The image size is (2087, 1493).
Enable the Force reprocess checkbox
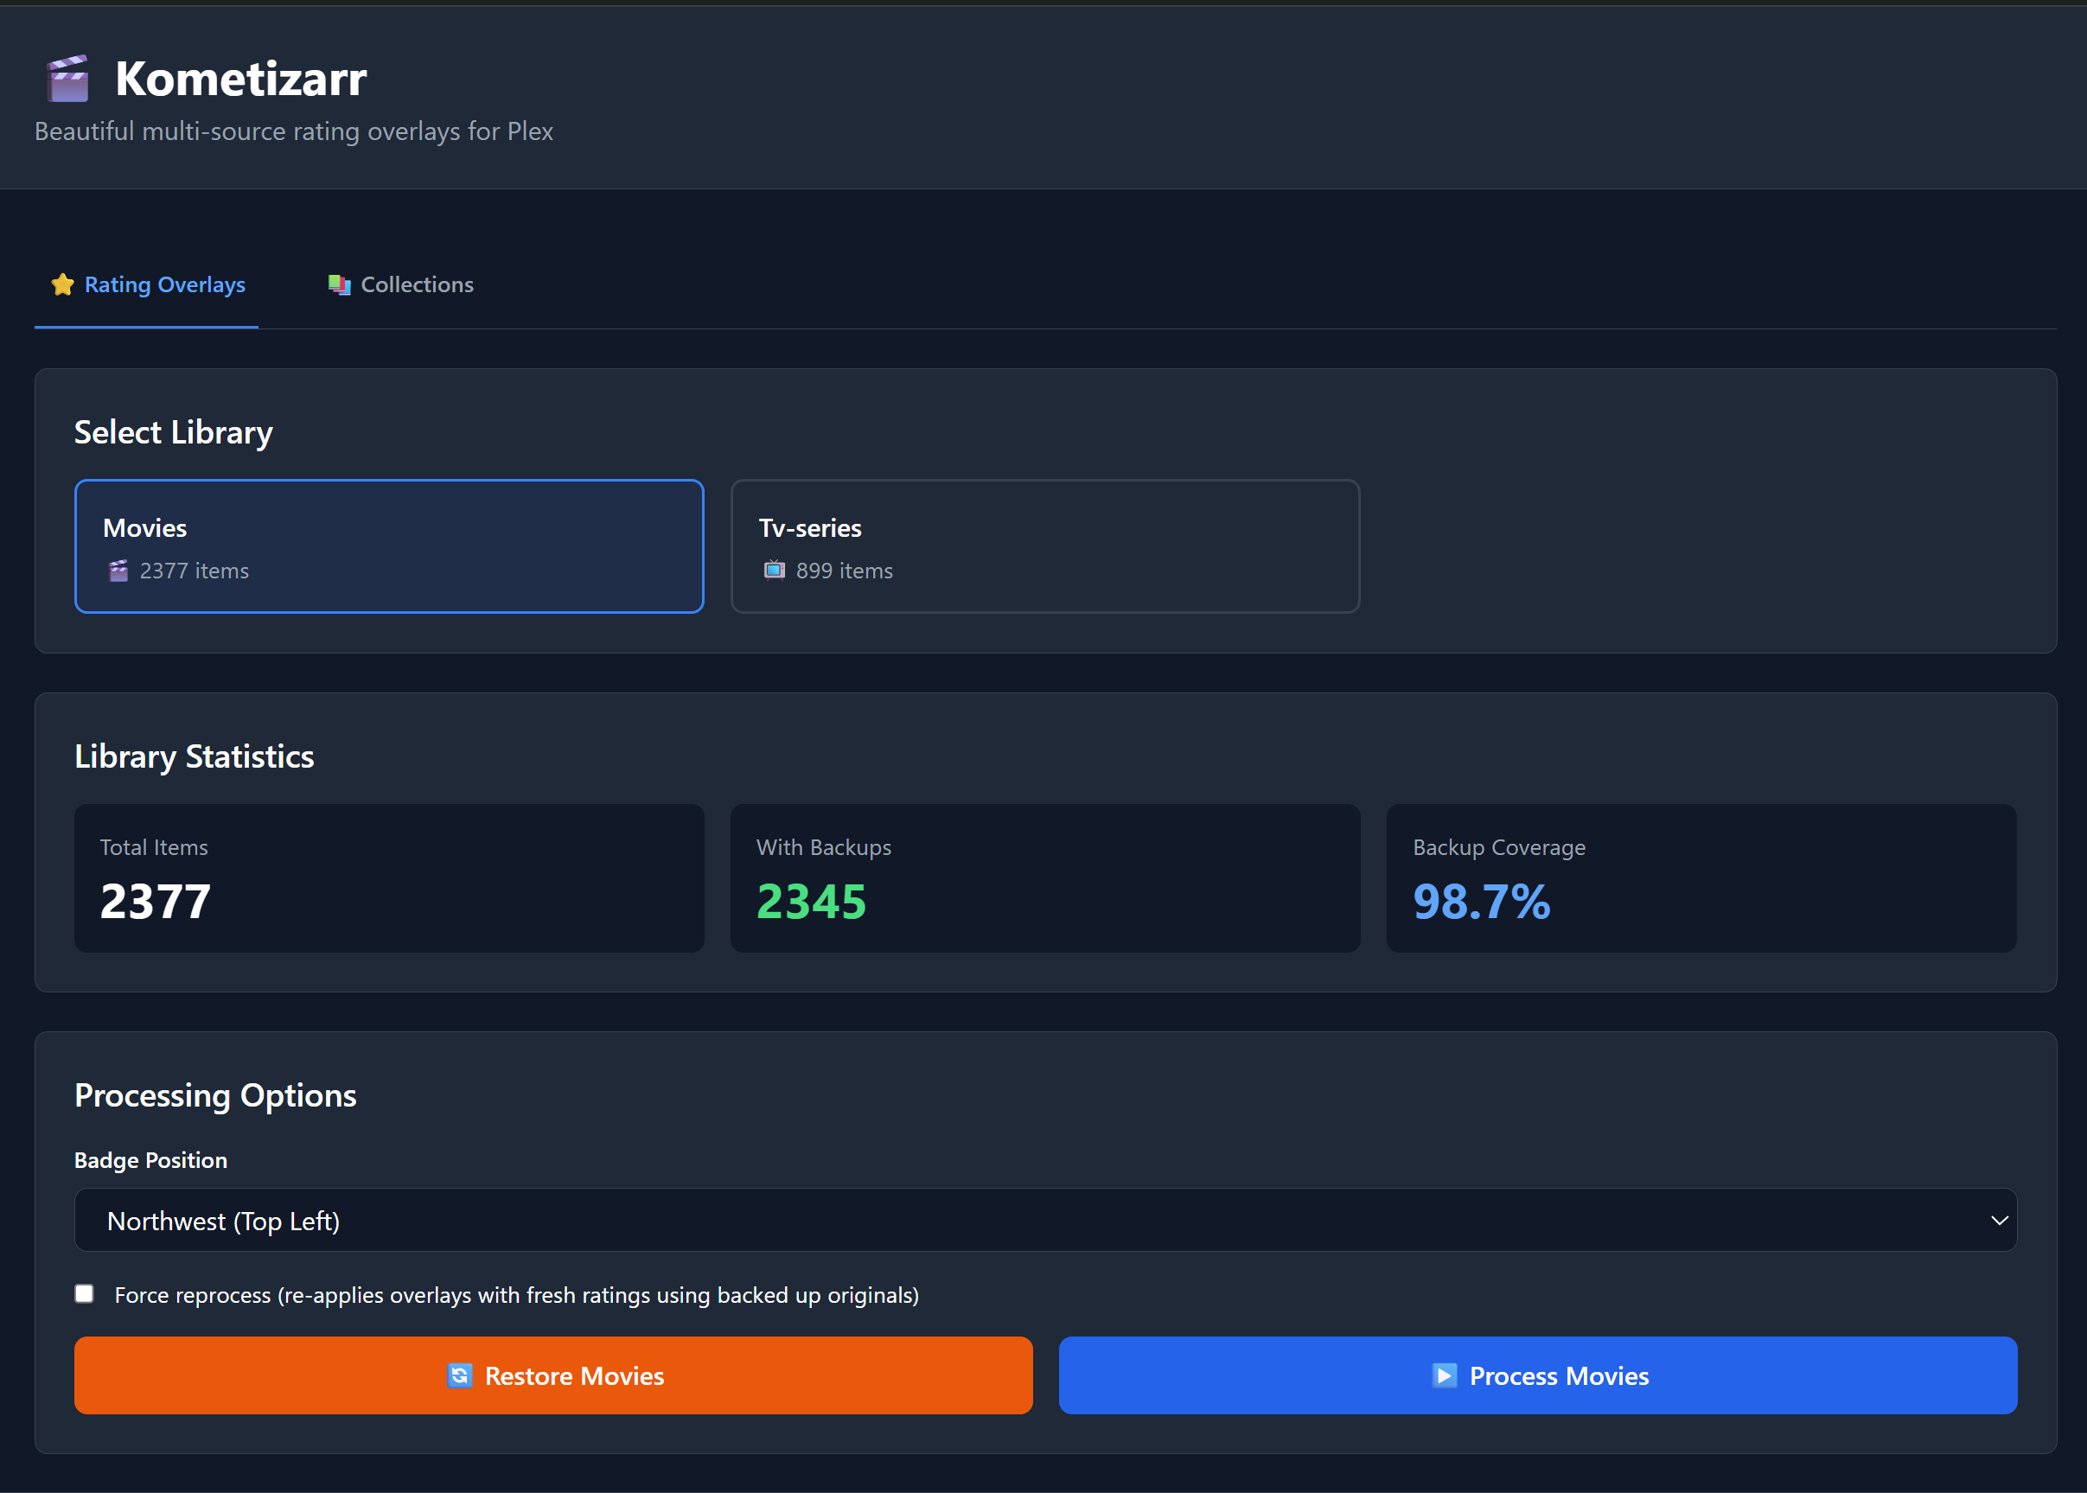pos(84,1293)
